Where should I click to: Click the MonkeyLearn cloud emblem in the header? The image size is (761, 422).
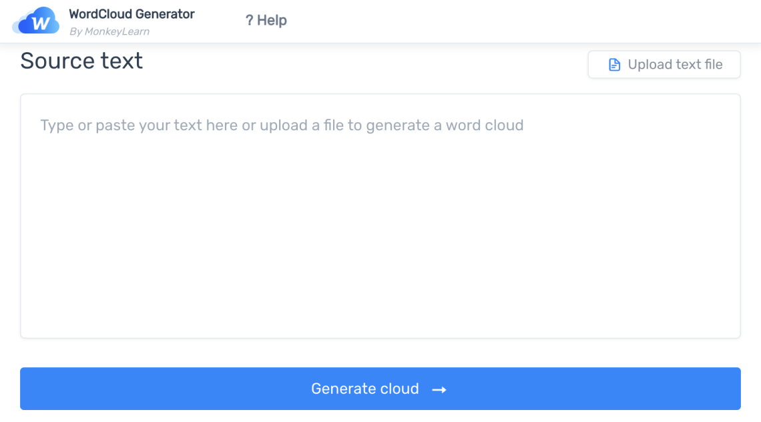tap(35, 21)
